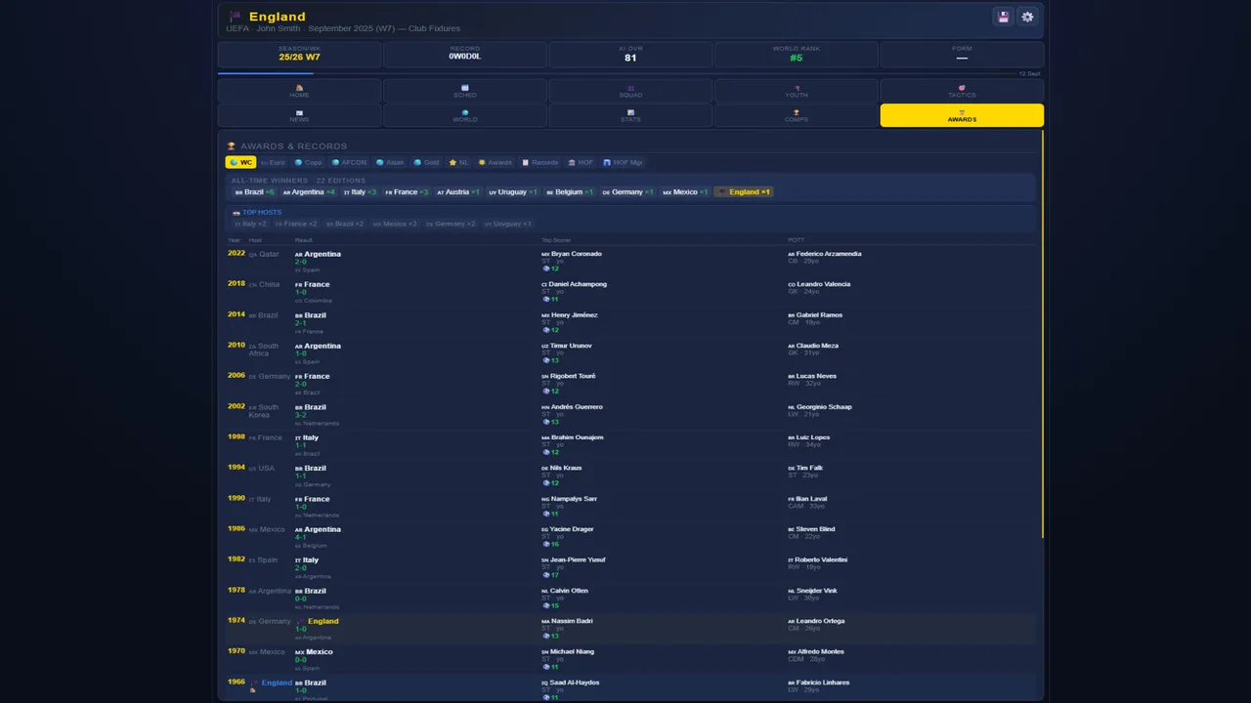Click the RECORD 0W0D0L stat box
Image resolution: width=1251 pixels, height=703 pixels.
465,55
